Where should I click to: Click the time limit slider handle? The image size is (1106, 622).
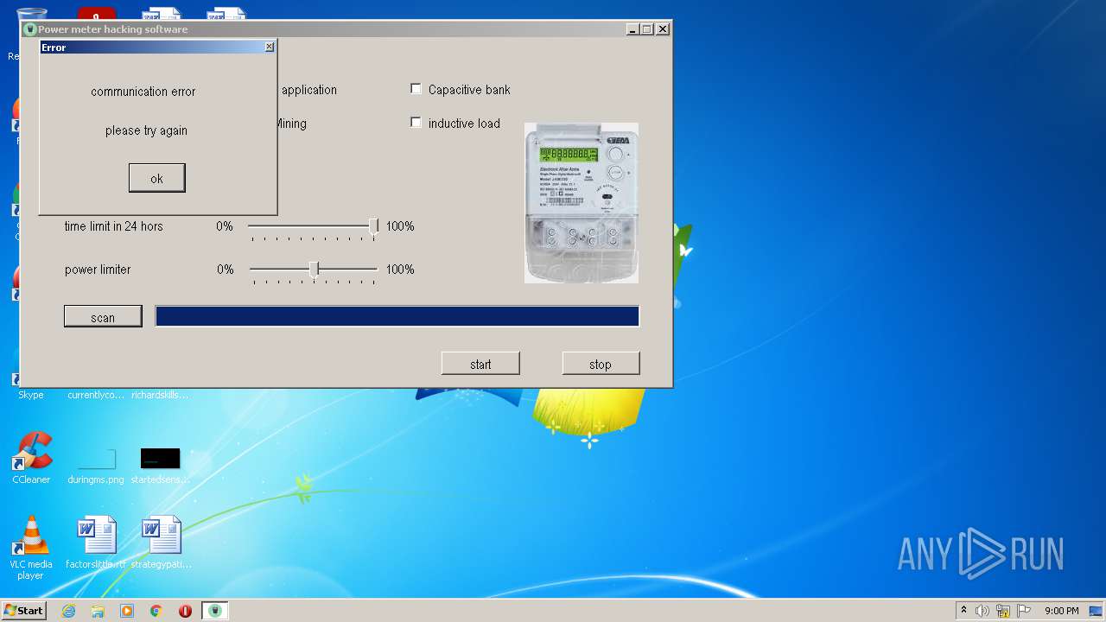tap(373, 226)
